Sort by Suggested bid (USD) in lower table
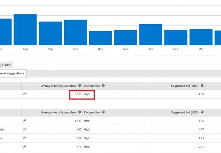Screen dimensions: 221x153 184,112
